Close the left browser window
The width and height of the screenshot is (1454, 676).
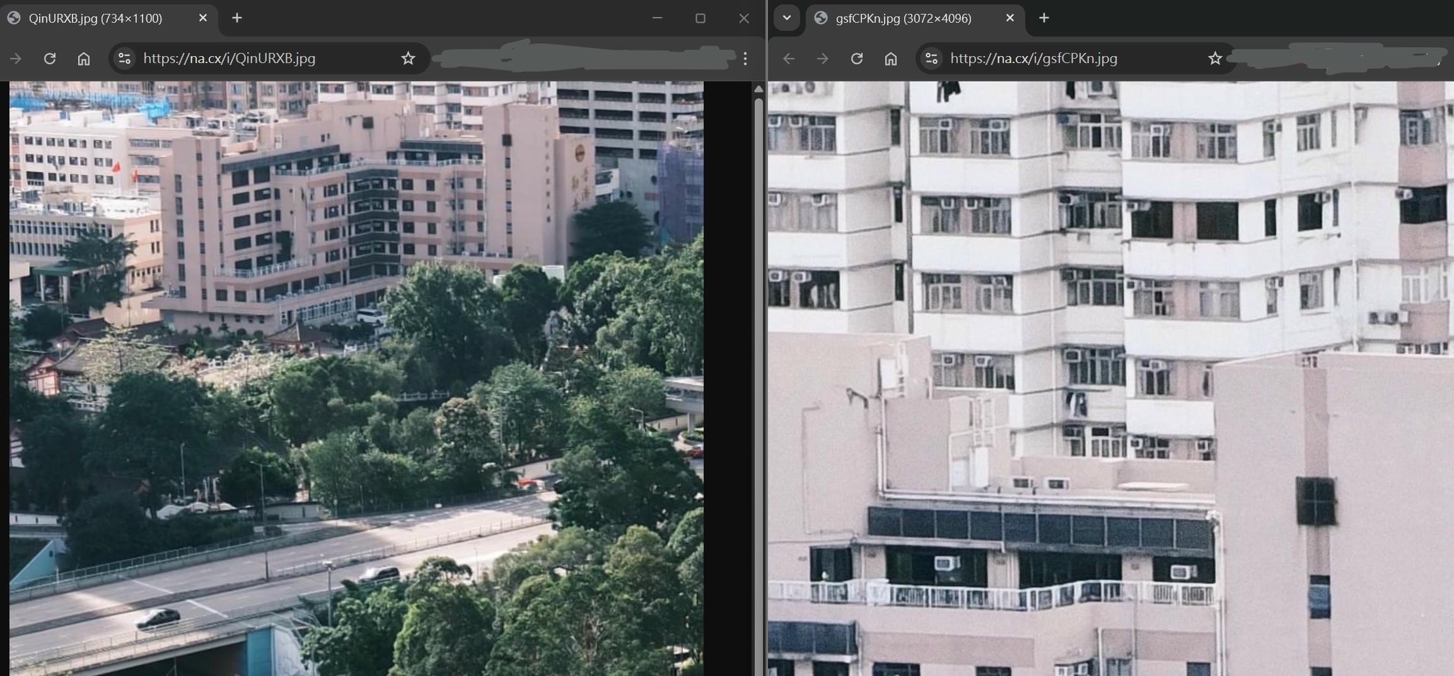click(744, 18)
